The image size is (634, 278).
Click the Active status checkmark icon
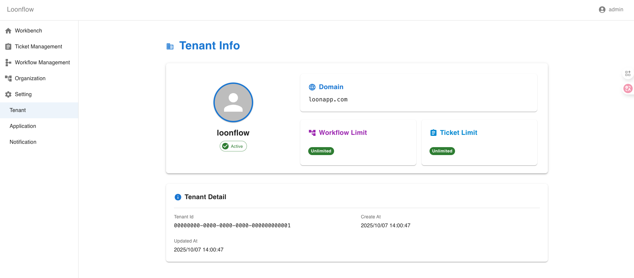click(x=225, y=146)
